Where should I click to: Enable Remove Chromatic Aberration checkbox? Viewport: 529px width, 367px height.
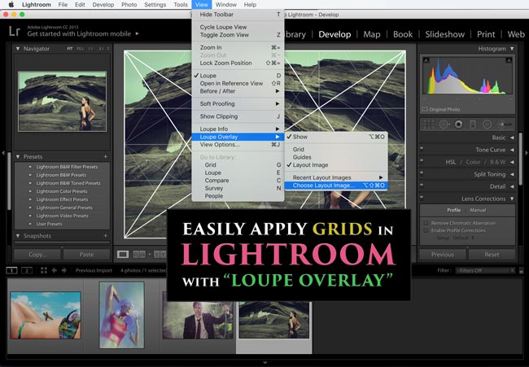(426, 223)
